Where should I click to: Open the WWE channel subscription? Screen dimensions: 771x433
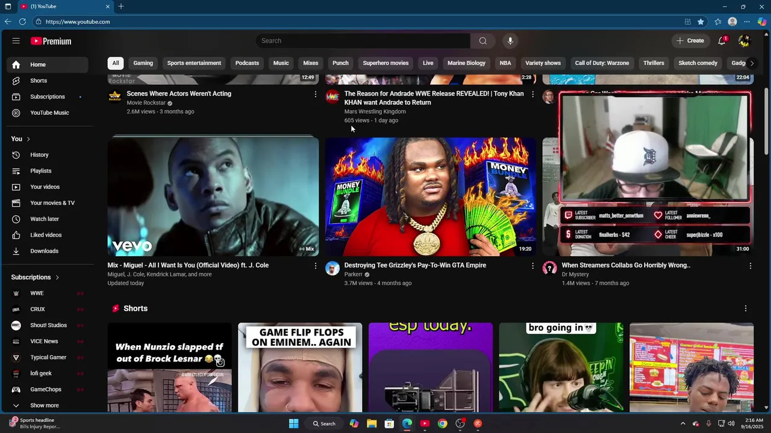click(x=47, y=293)
